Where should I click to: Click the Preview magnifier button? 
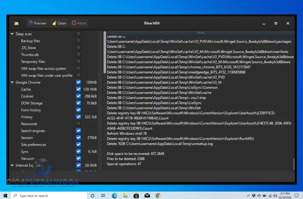[38, 23]
